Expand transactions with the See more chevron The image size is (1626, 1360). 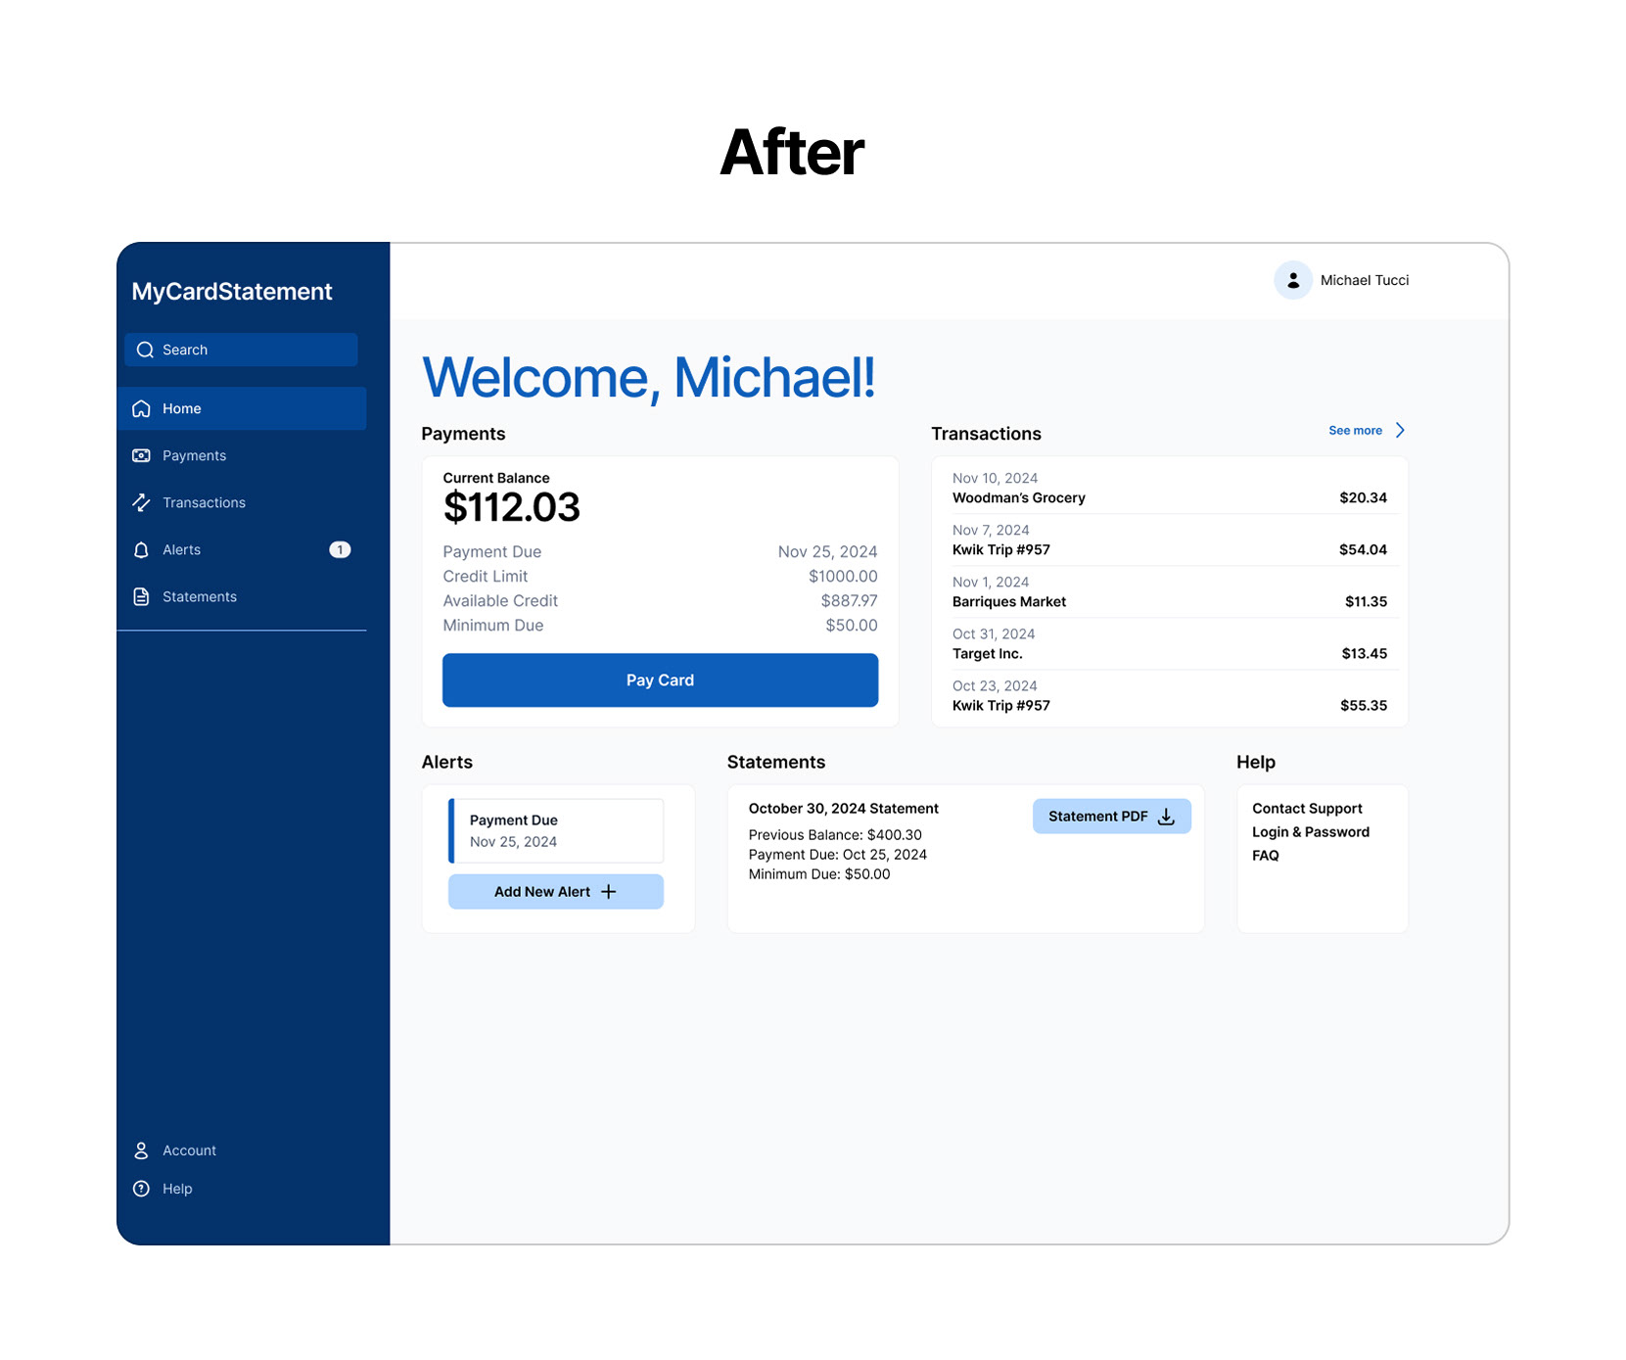coord(1400,430)
